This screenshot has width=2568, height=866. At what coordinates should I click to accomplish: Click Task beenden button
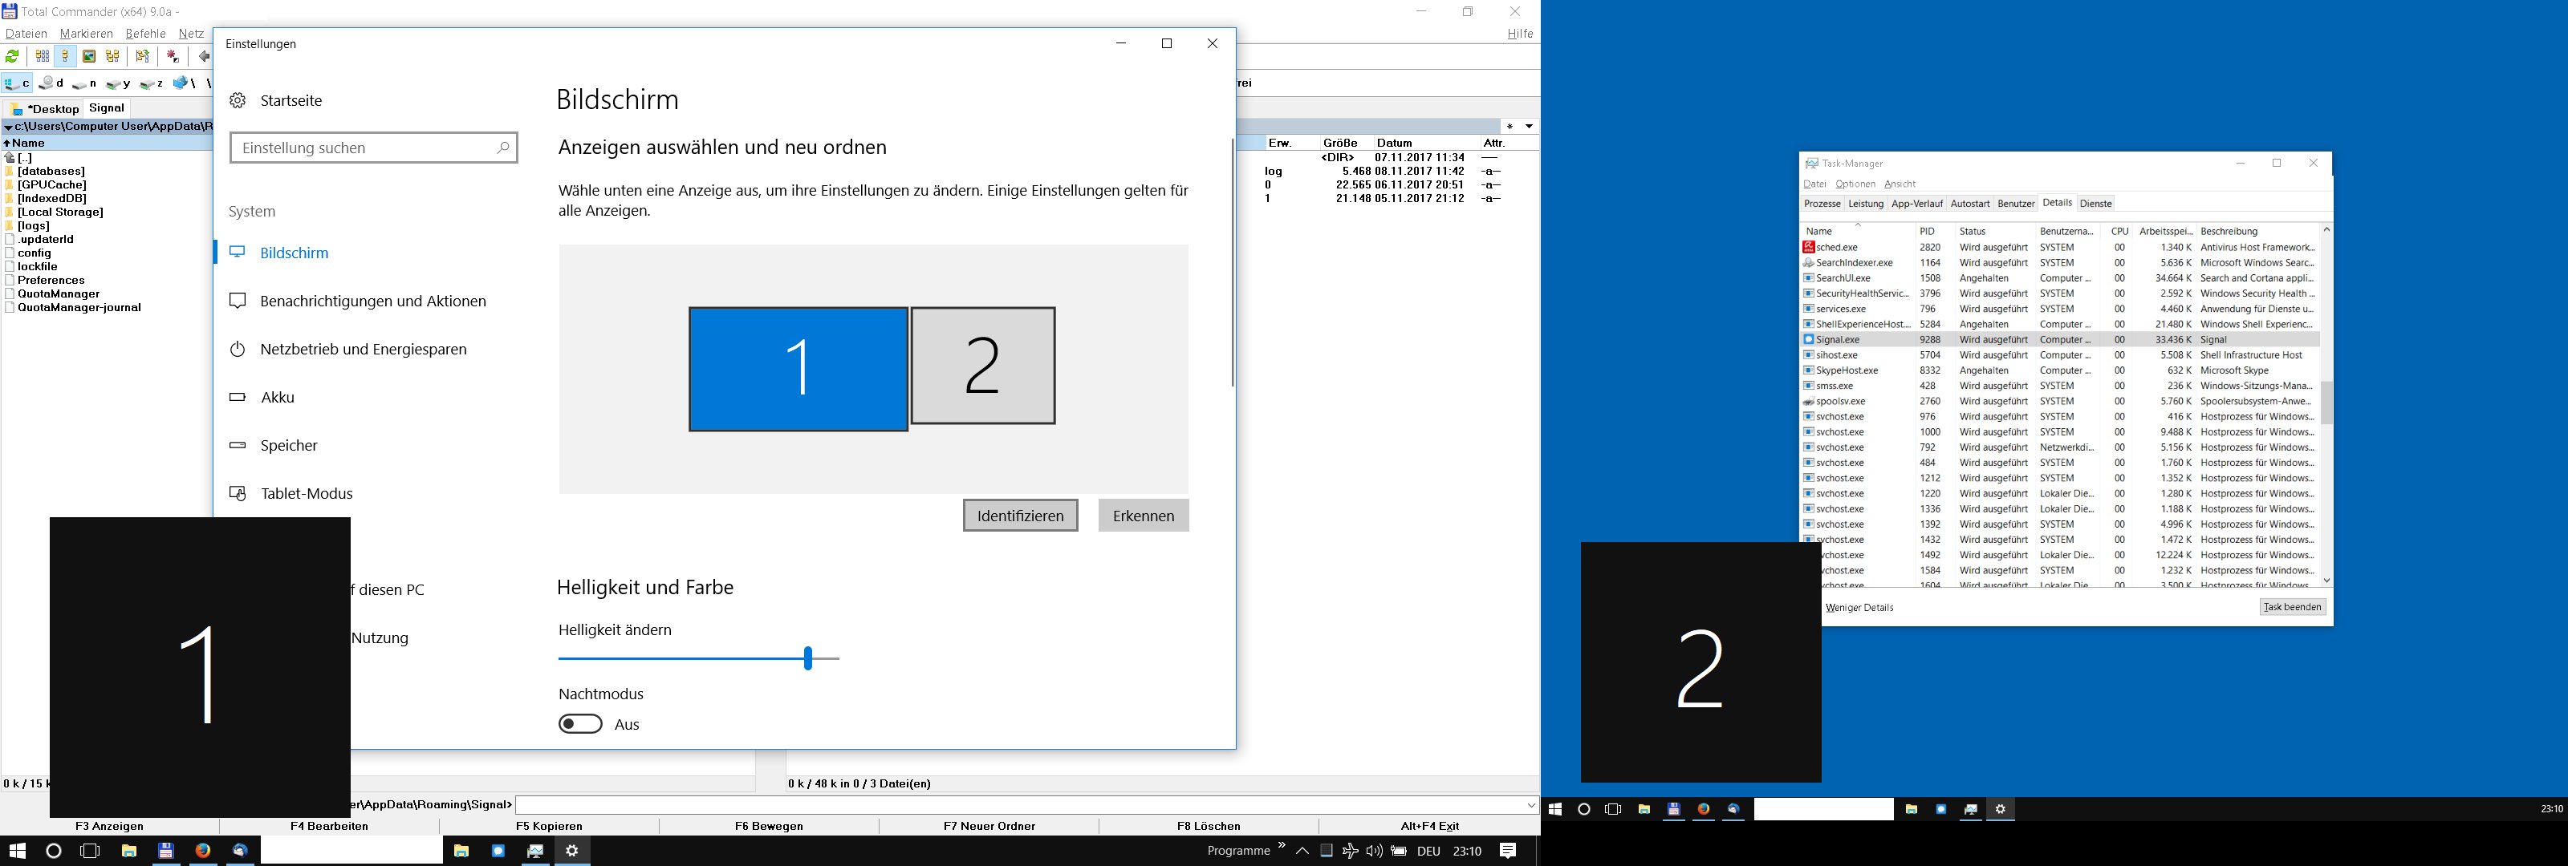2292,607
